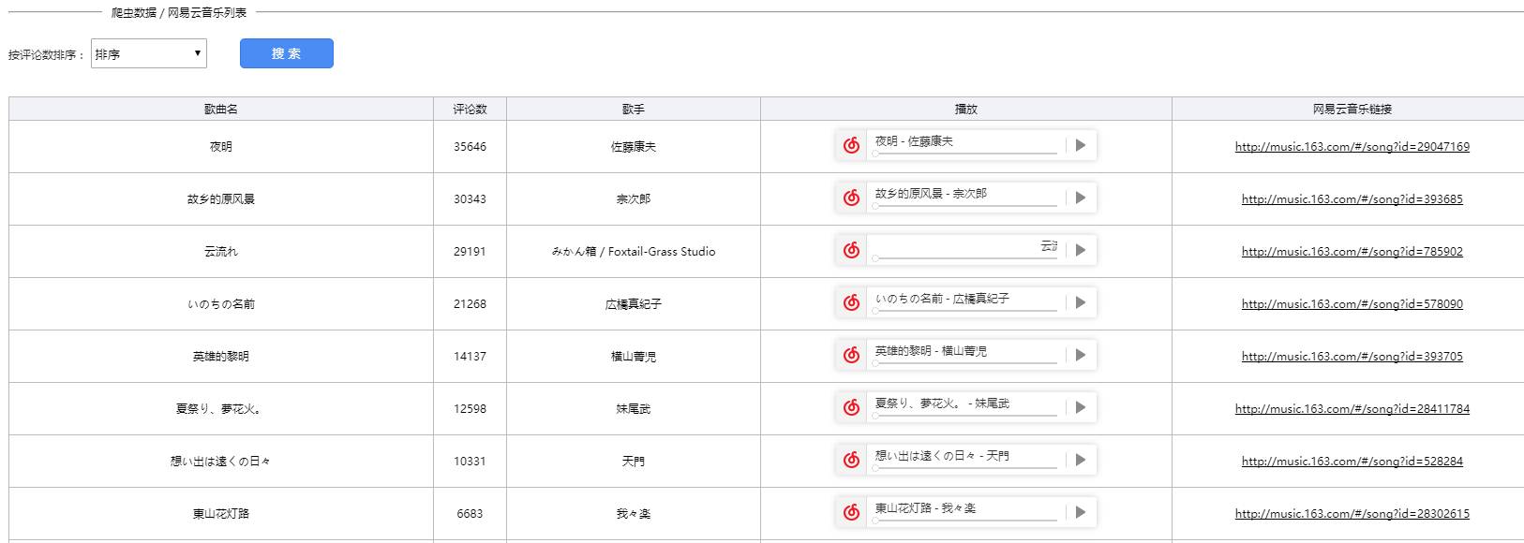This screenshot has width=1524, height=543.
Task: Play いのちの名前 by 広橋真紀子
Action: 1081,302
